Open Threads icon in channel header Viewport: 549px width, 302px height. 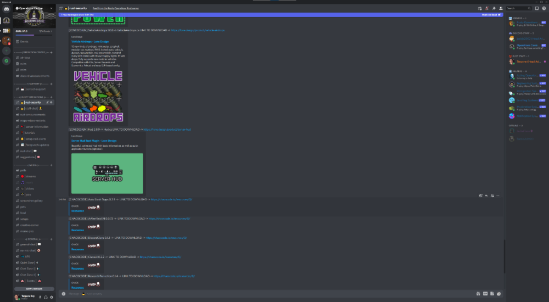(480, 8)
